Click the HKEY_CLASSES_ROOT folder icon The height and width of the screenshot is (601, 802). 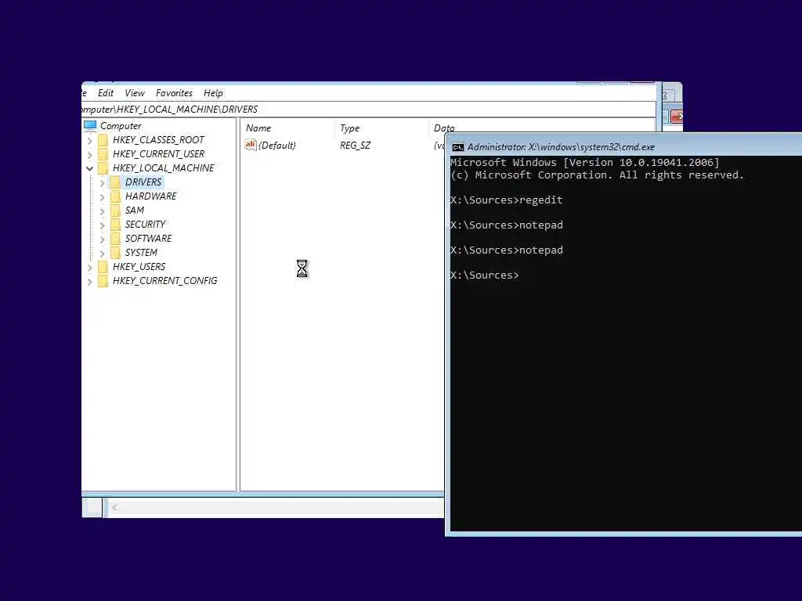pos(103,140)
